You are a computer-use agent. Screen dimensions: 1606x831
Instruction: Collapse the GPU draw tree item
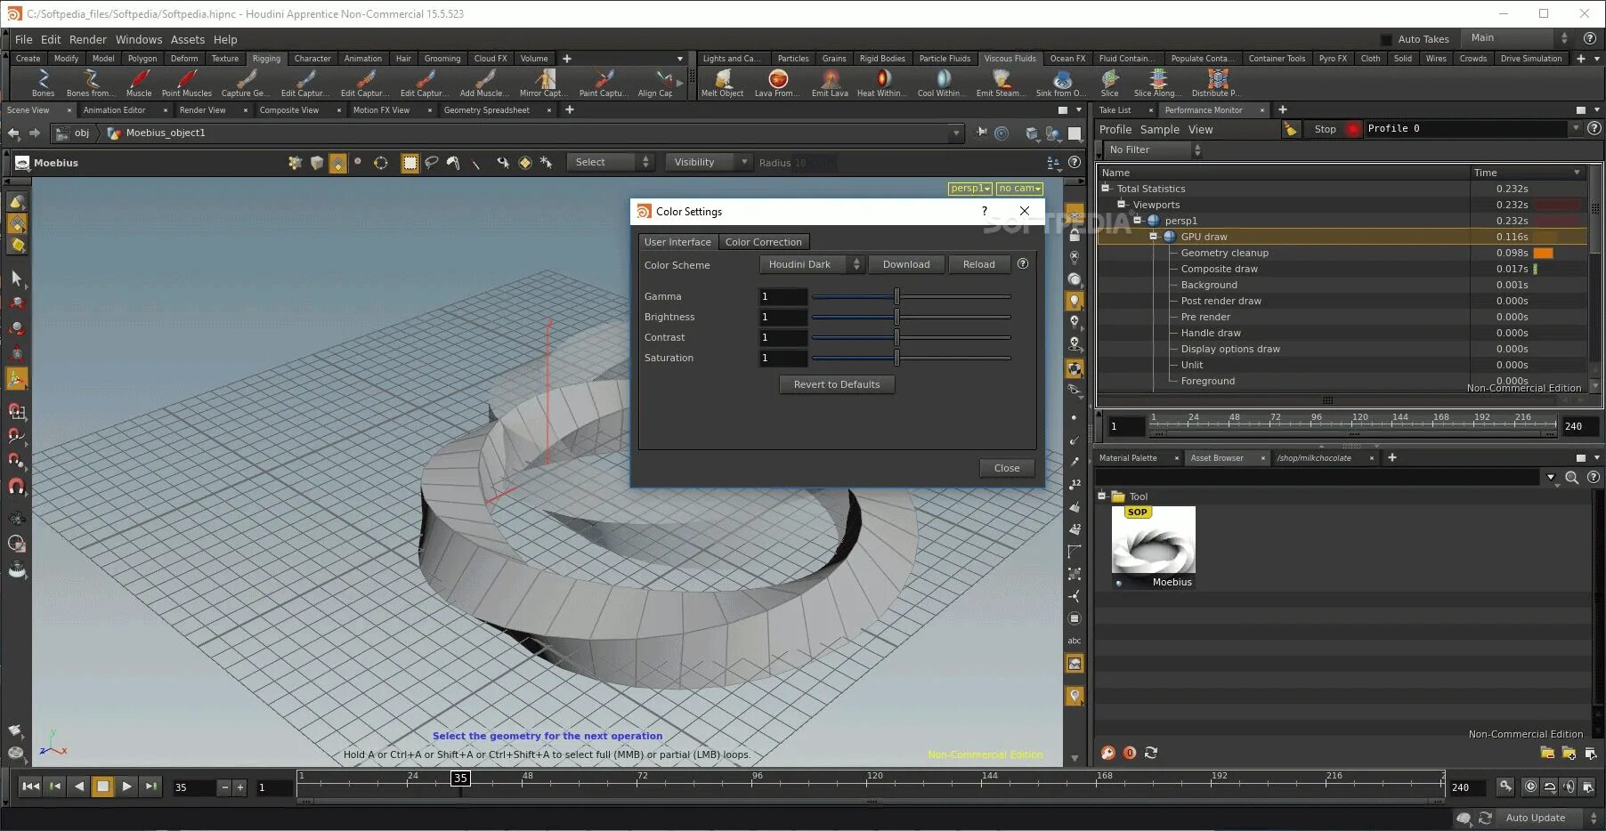pos(1154,237)
